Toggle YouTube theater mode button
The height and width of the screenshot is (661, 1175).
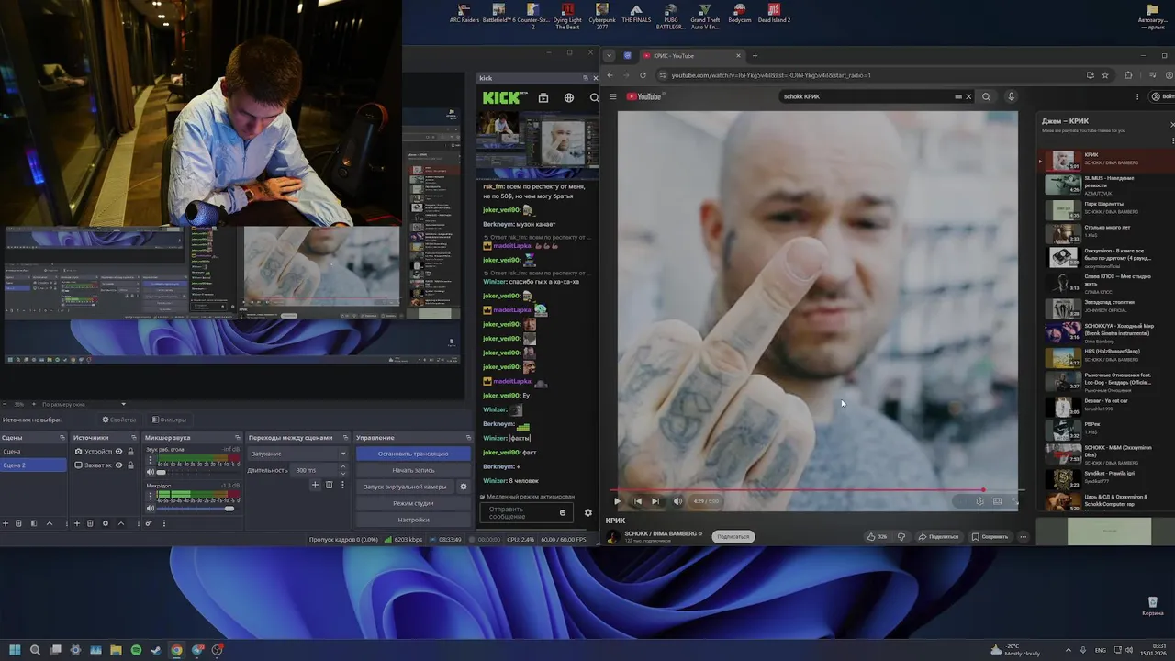(x=997, y=501)
